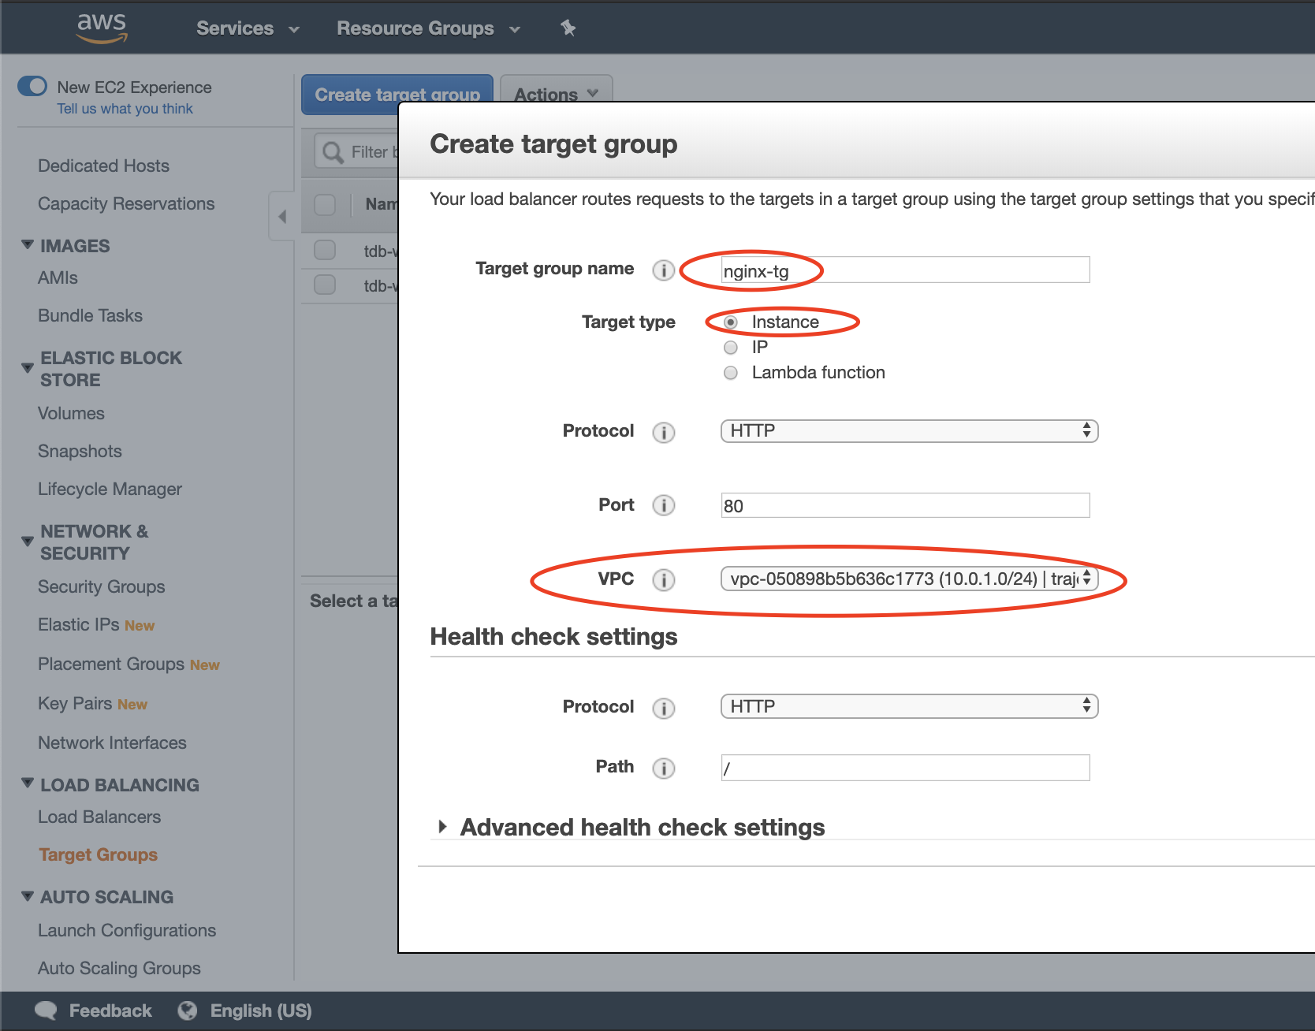Click info icon next to Path
This screenshot has height=1031, width=1315.
coord(664,768)
